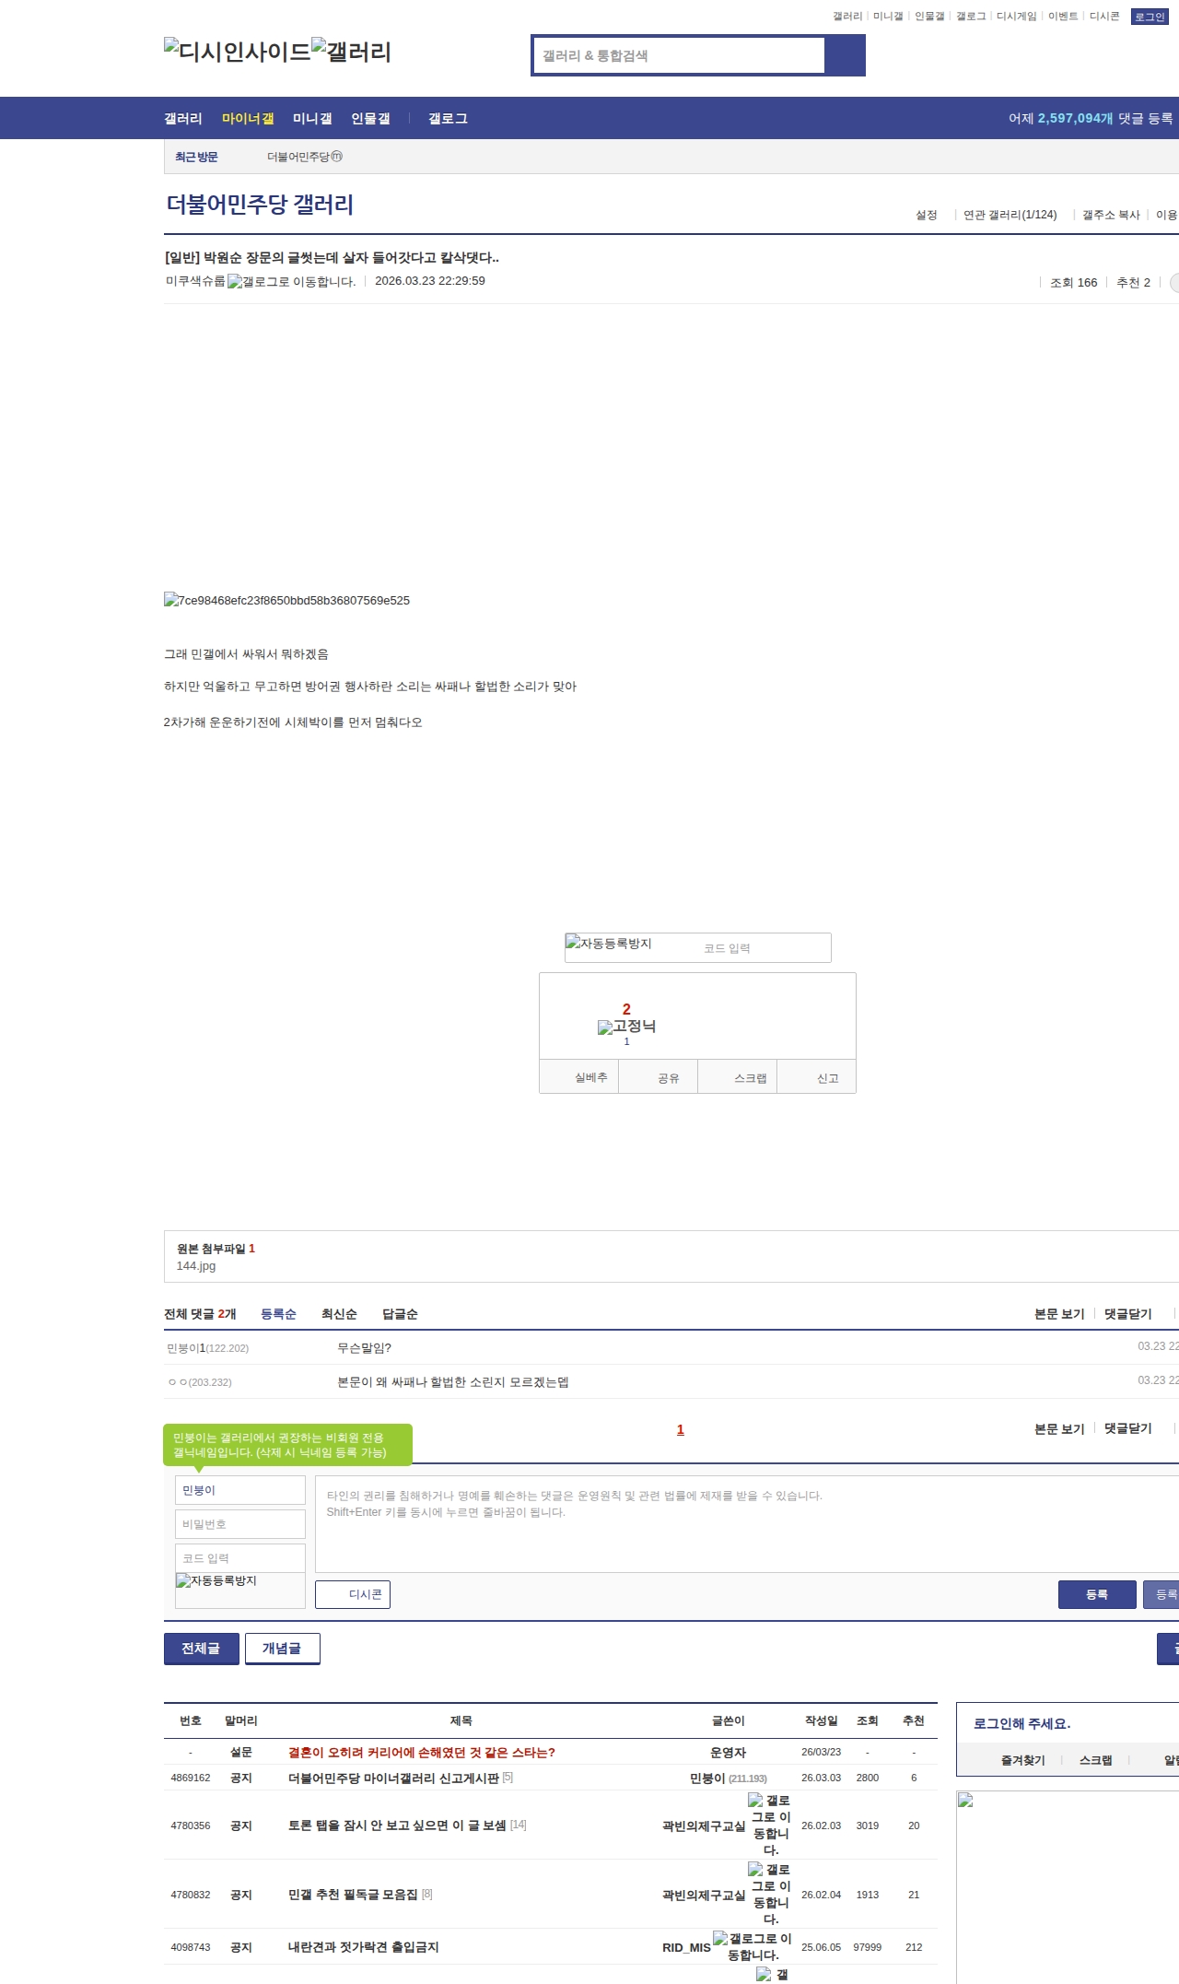Open 갤로그 in the blue navigation bar

[448, 119]
